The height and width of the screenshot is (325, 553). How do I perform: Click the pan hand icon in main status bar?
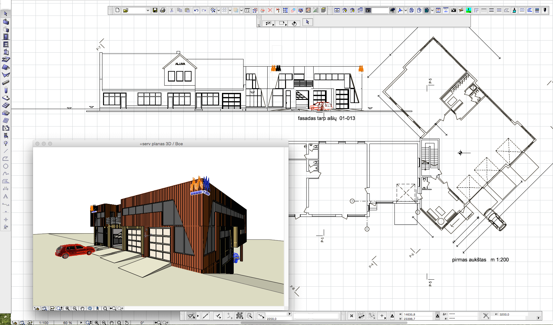(112, 323)
